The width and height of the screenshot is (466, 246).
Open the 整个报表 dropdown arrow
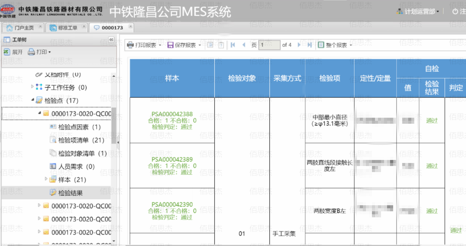[351, 45]
